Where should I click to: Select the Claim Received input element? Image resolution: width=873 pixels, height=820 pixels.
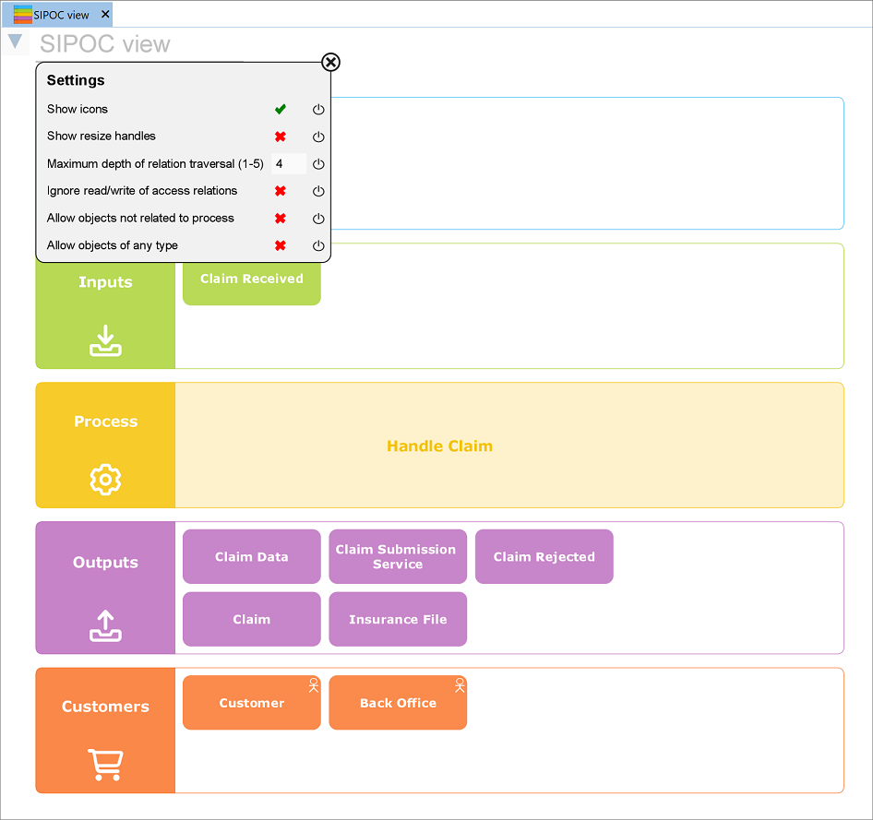pos(251,279)
